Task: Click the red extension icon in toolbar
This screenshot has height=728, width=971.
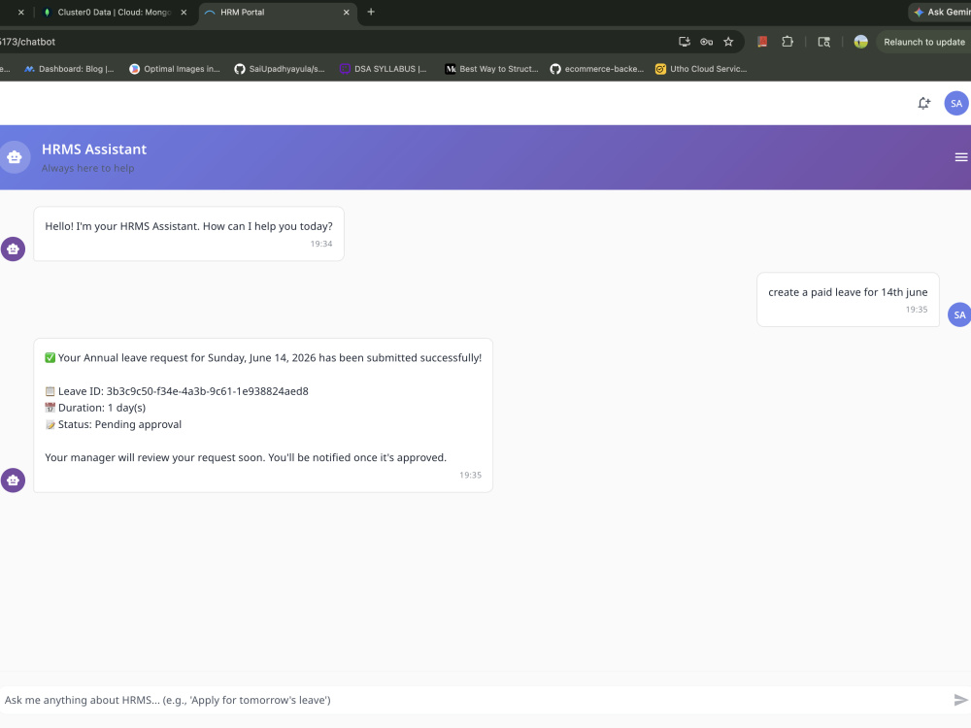Action: (x=762, y=42)
